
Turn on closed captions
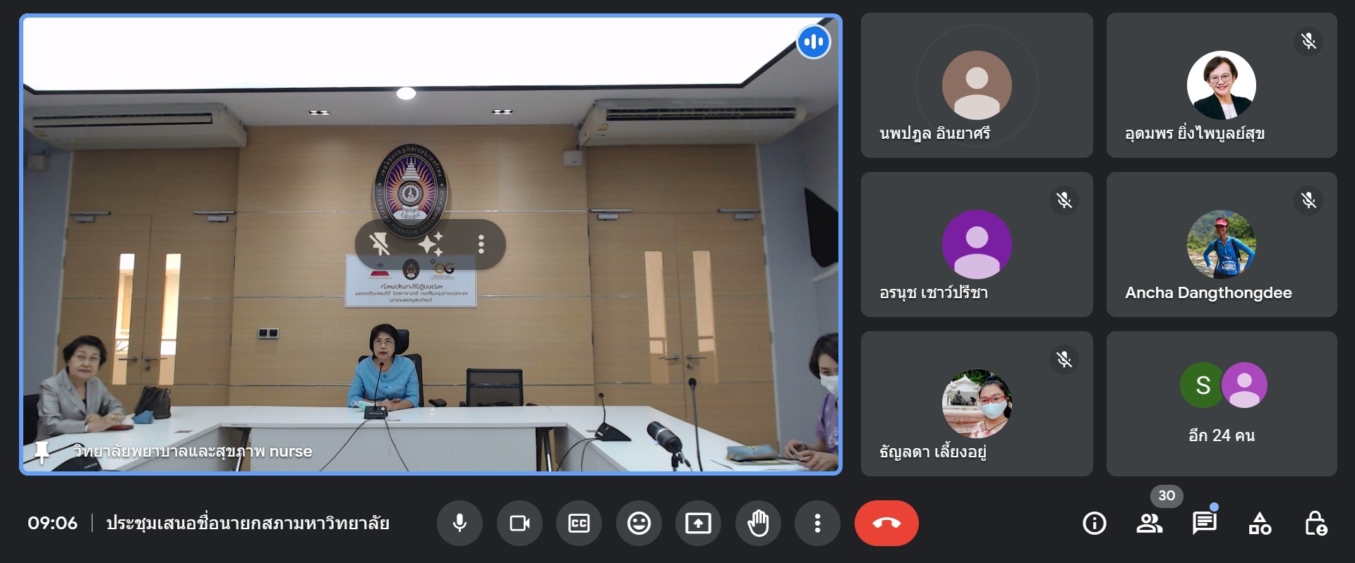[x=579, y=523]
